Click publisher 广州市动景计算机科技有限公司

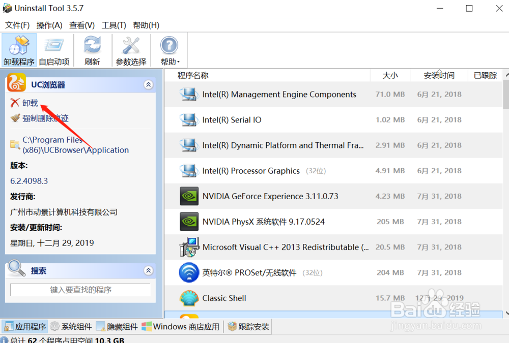tap(64, 212)
